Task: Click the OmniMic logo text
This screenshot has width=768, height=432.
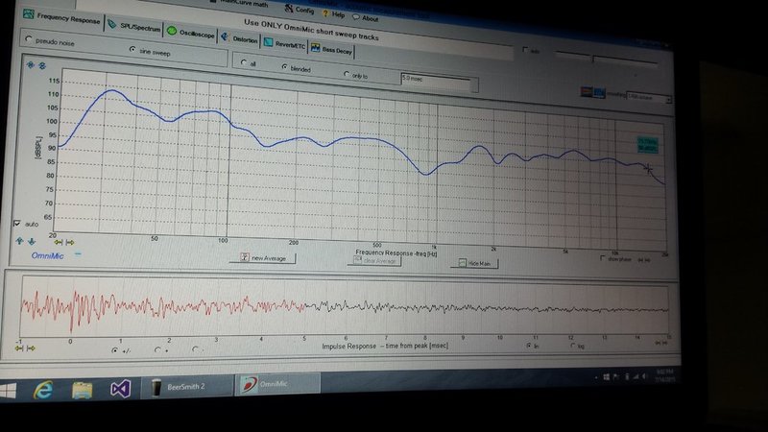Action: [x=47, y=255]
